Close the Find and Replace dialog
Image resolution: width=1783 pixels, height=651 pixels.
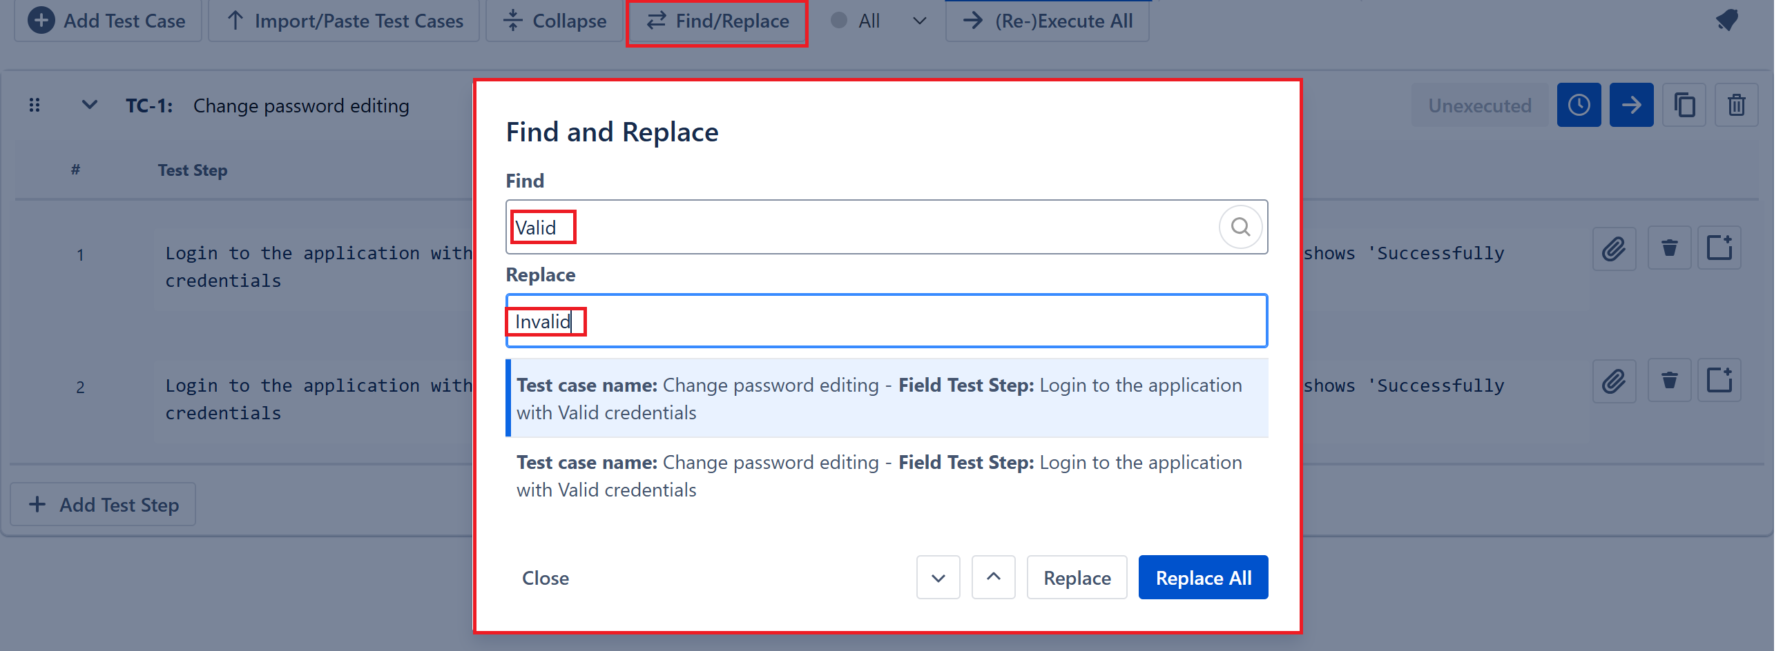[x=545, y=578]
